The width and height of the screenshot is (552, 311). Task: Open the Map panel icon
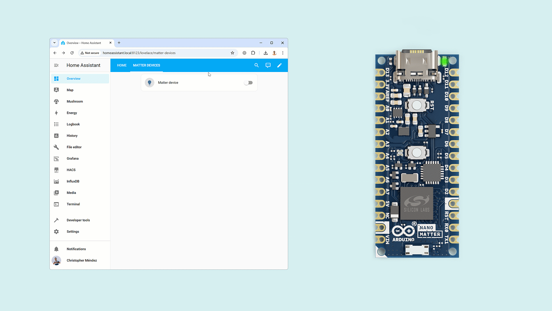56,90
